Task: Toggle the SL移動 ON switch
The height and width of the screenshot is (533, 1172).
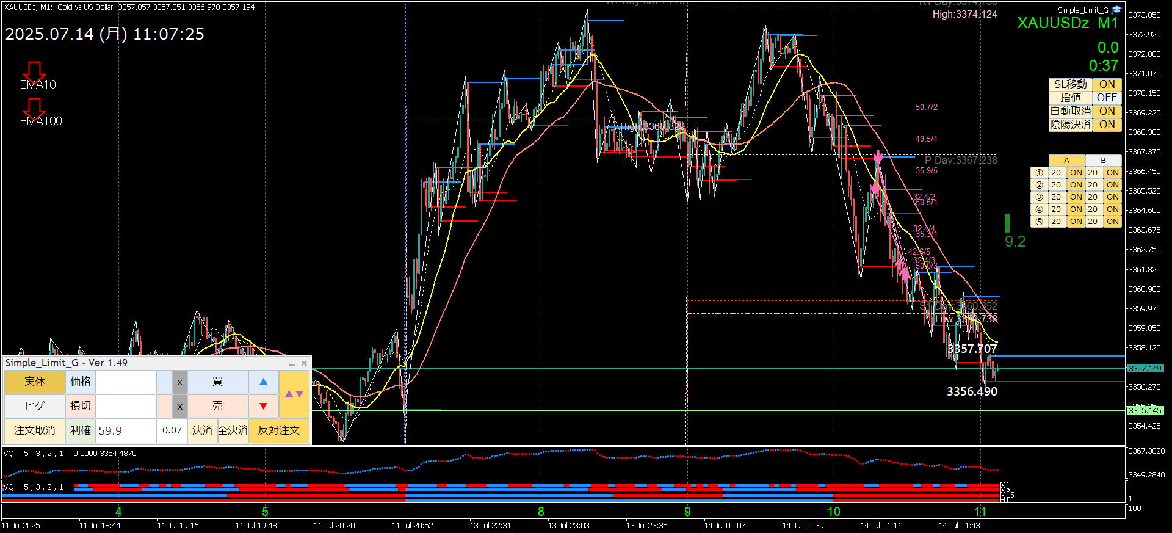Action: 1107,84
